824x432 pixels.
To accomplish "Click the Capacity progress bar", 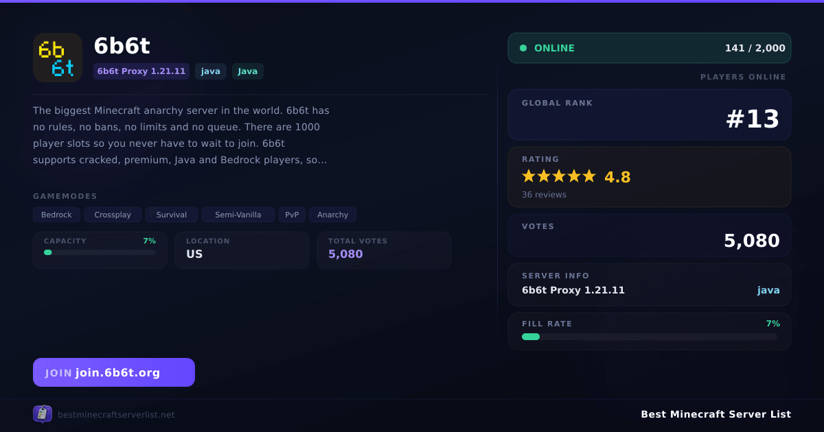I will pyautogui.click(x=100, y=252).
